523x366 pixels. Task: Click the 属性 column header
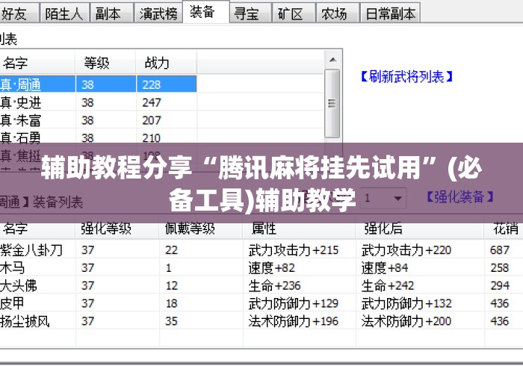coord(299,229)
